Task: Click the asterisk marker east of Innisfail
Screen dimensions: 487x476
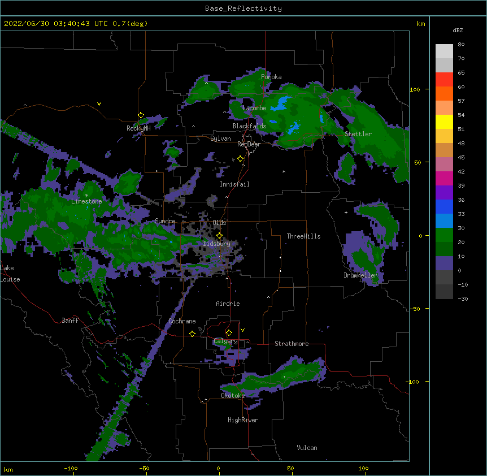Action: (x=284, y=171)
